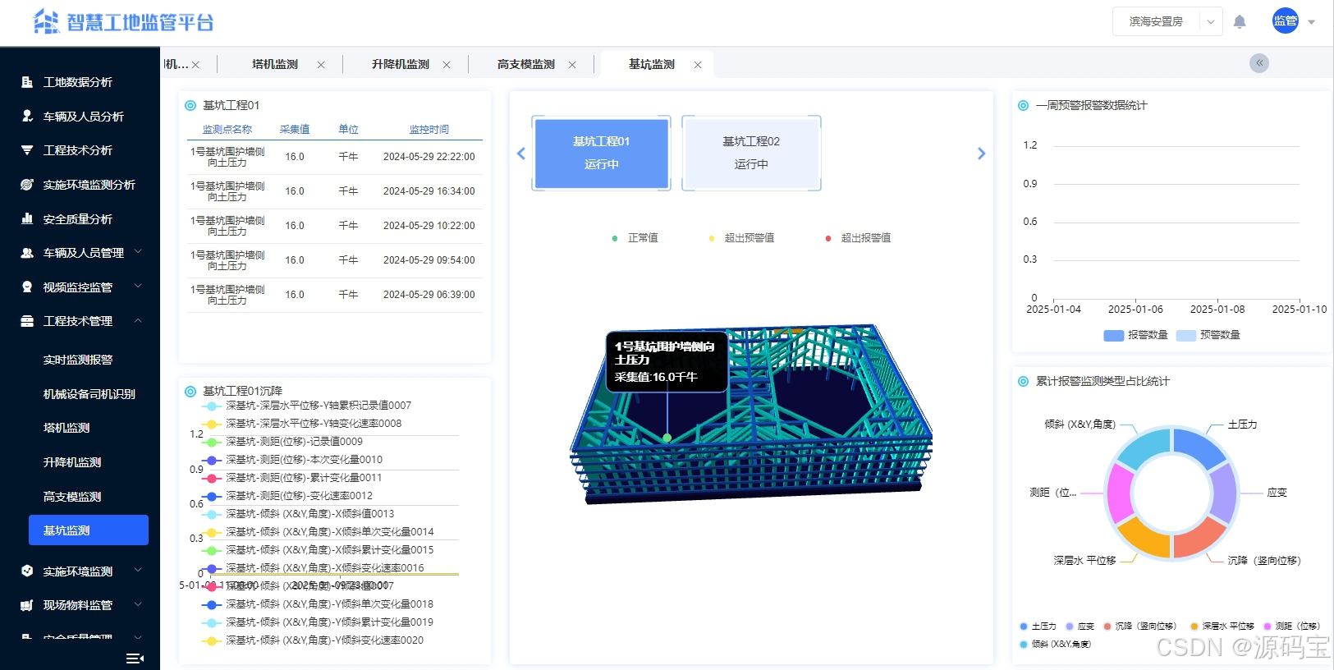
Task: Open 实时监测报警 in the sidebar
Action: coord(78,360)
